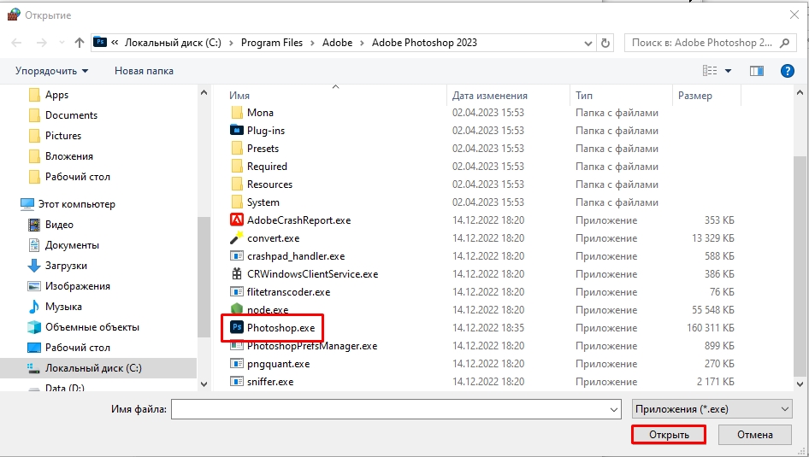This screenshot has width=809, height=457.
Task: Select Локальный диск (C:) in sidebar
Action: tap(92, 368)
